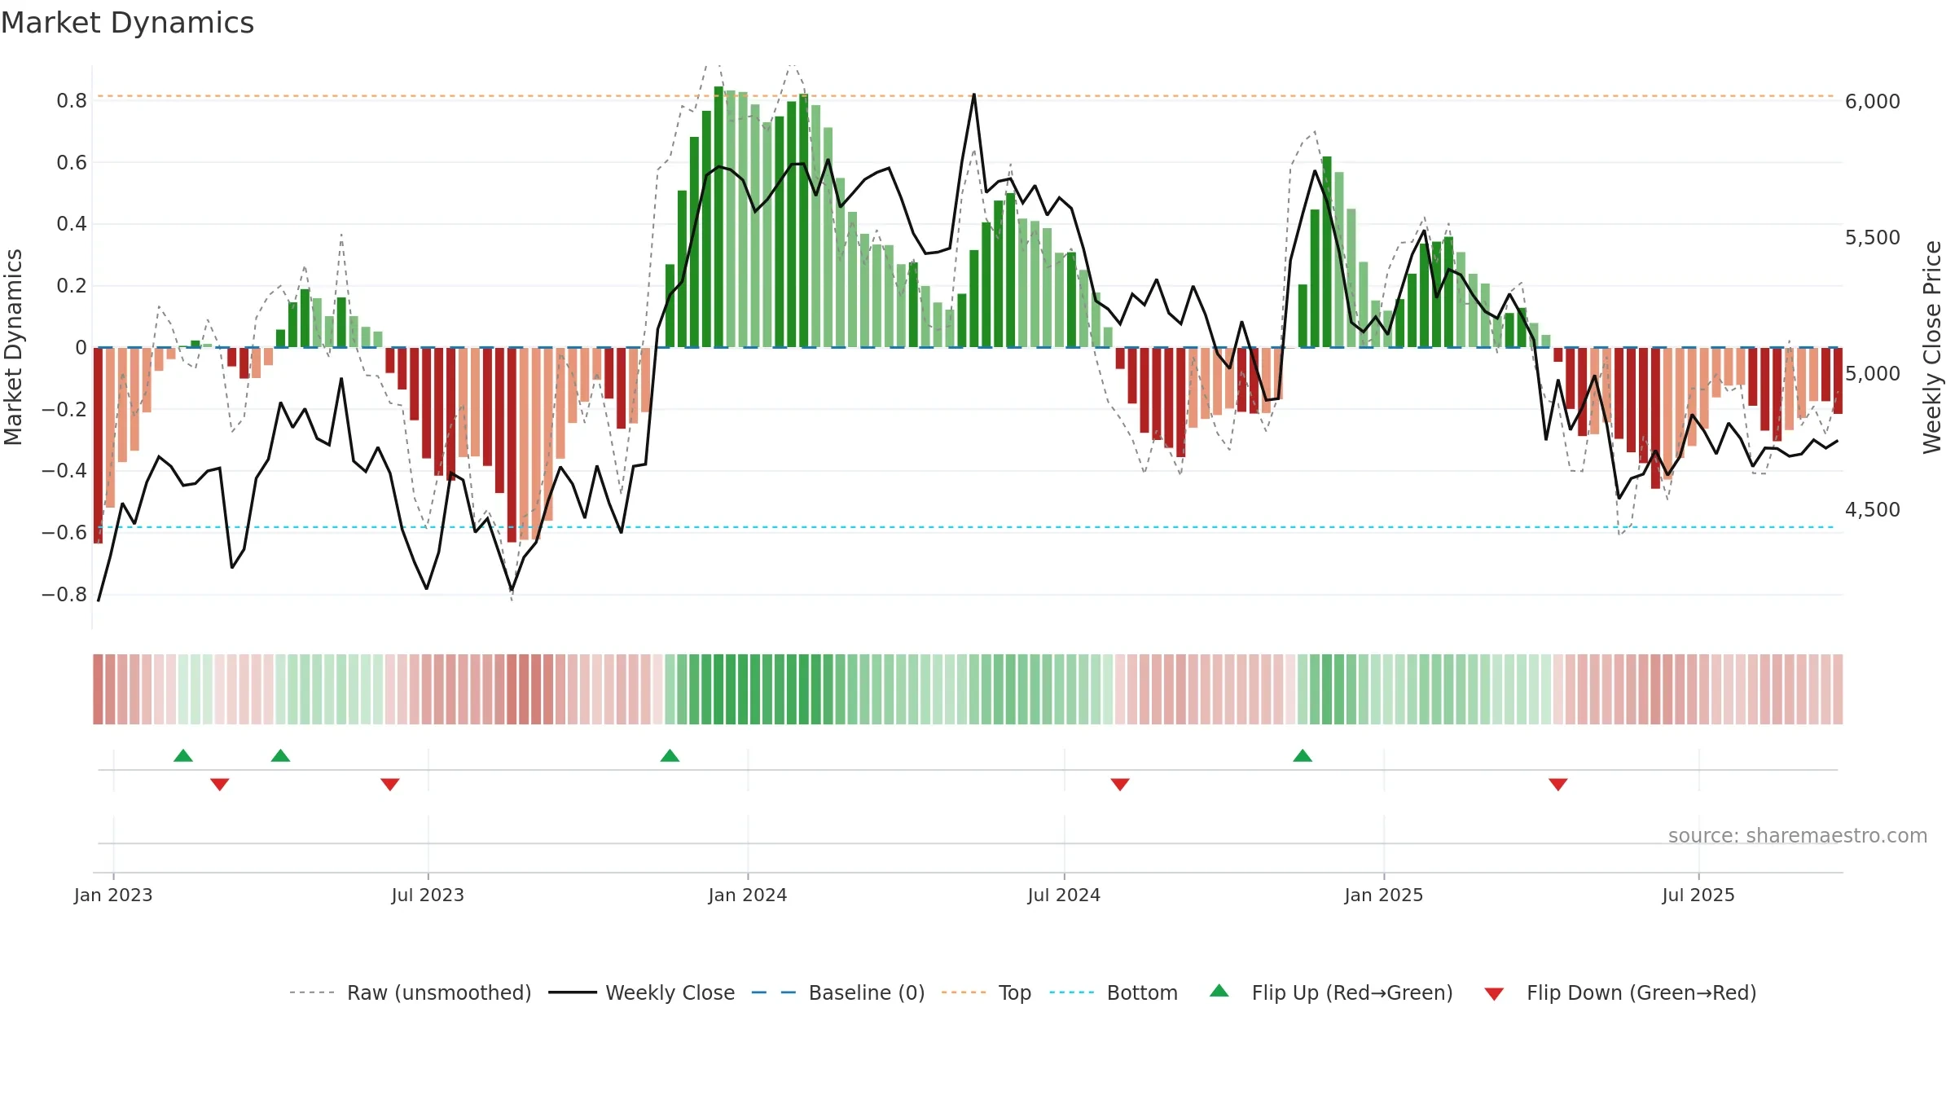Toggle Flip Down (Green→Red) legend entry

[x=1620, y=992]
